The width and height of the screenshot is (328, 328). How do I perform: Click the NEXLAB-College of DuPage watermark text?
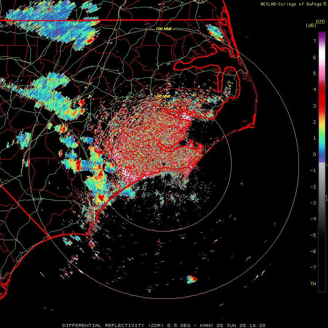click(x=291, y=4)
